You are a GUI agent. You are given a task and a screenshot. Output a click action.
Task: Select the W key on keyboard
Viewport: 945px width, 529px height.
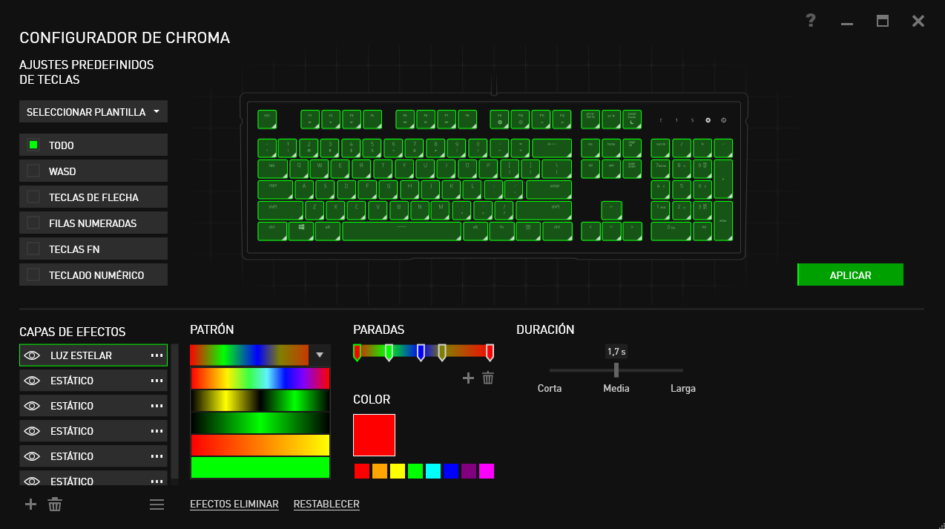319,168
